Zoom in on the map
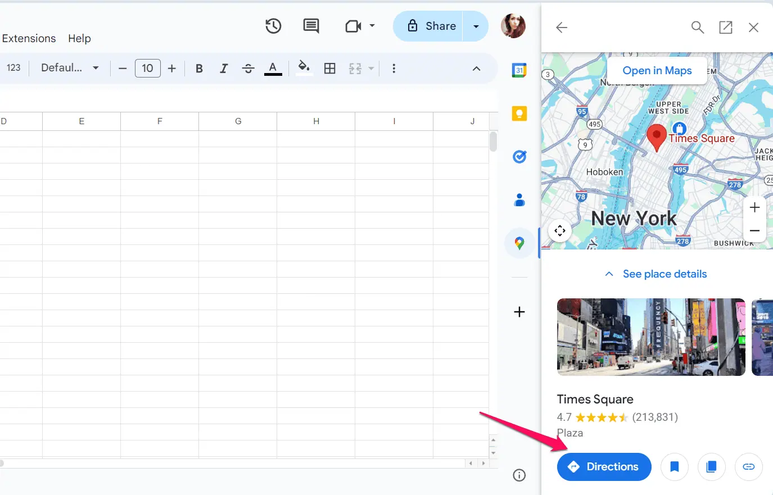This screenshot has width=773, height=495. click(755, 207)
